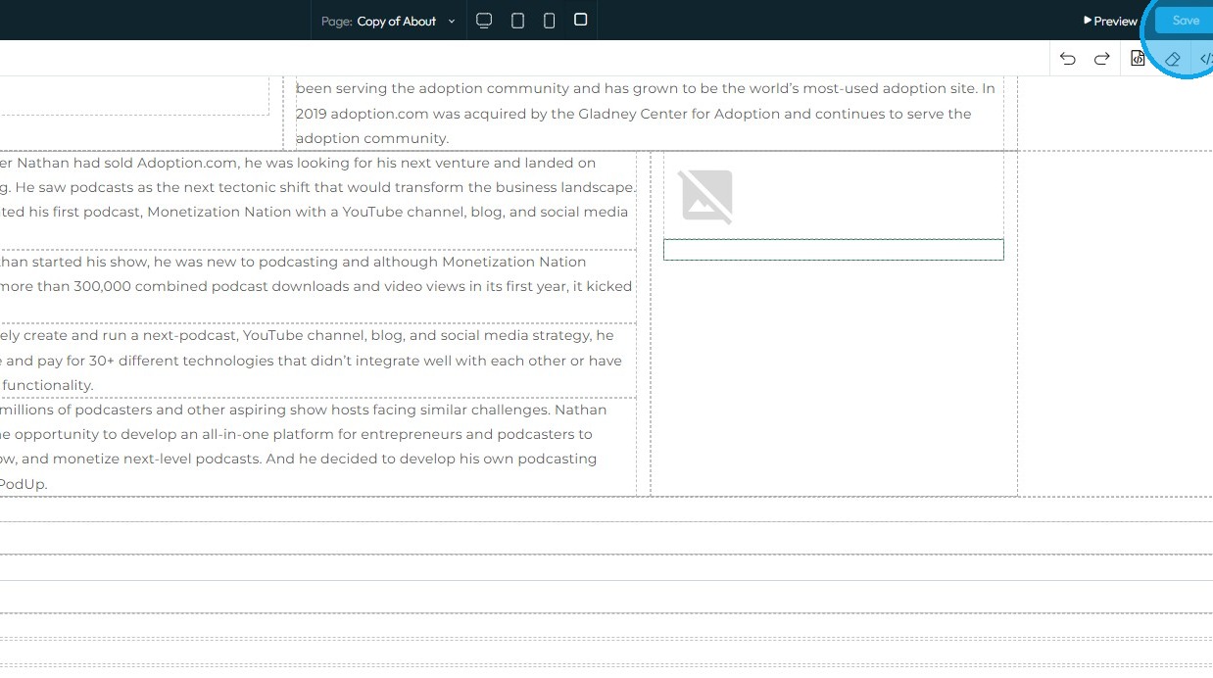Switch to desktop device view

484,21
